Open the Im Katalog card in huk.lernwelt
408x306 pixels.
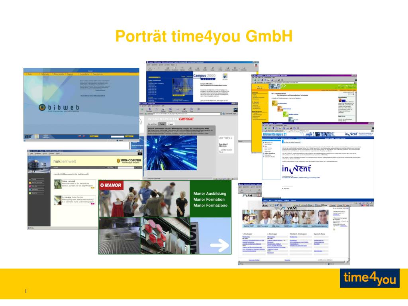point(75,200)
